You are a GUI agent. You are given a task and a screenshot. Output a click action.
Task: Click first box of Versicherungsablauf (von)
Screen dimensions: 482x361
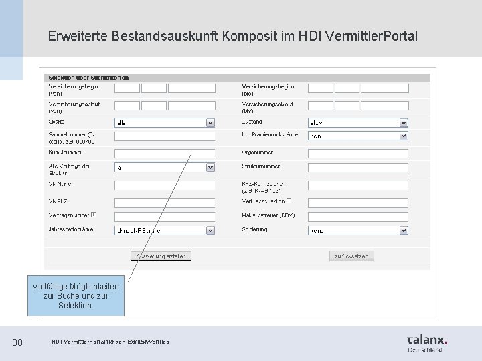(127, 106)
